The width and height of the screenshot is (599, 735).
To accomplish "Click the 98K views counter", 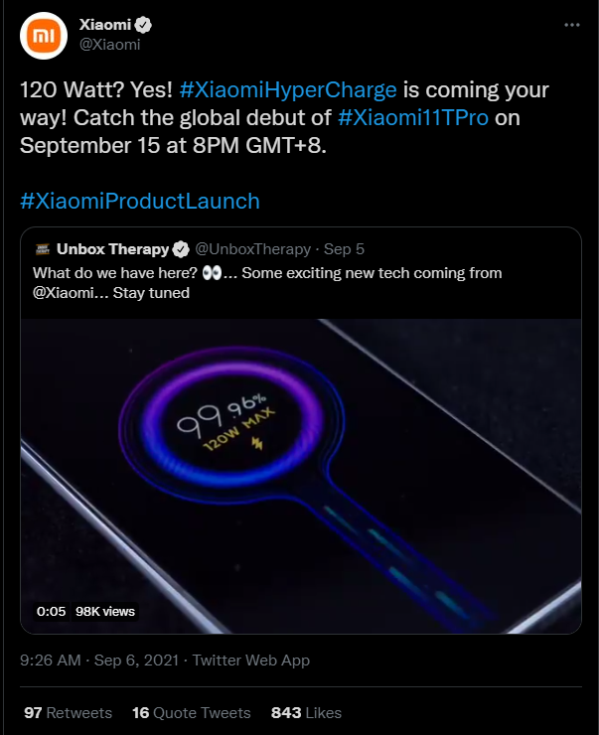I will tap(105, 611).
